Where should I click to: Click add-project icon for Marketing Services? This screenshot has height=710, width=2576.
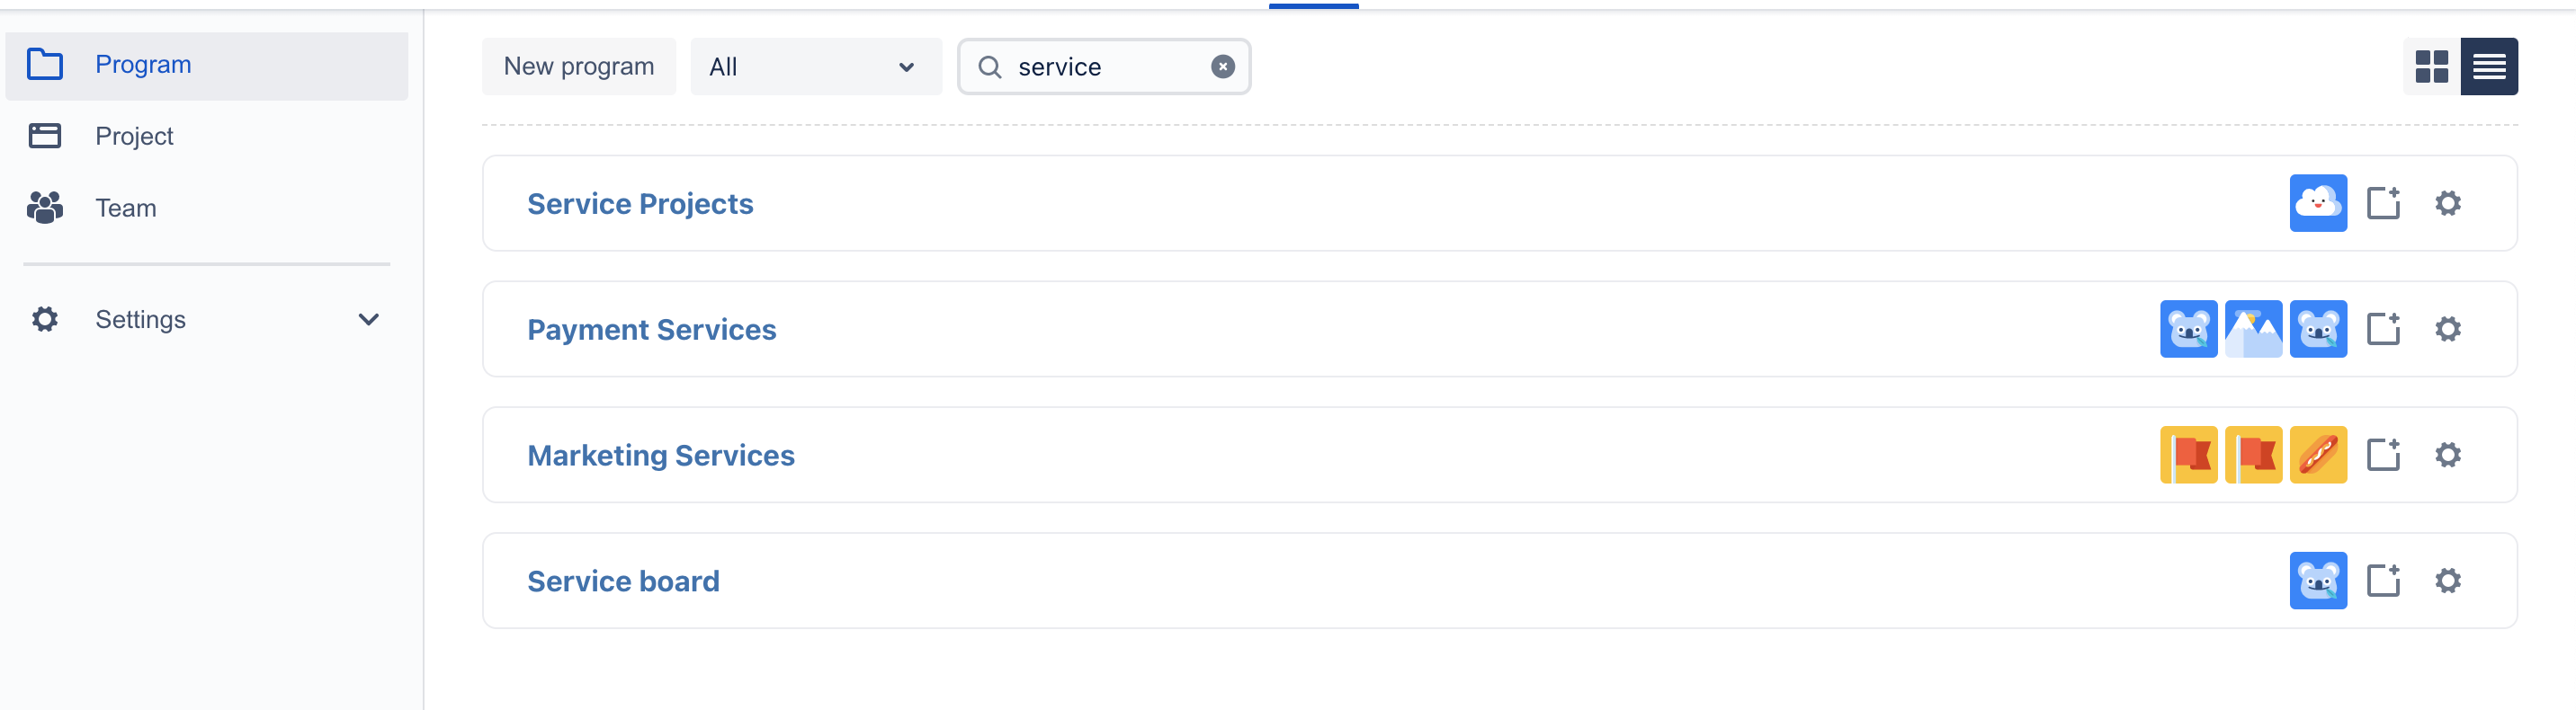[2383, 456]
